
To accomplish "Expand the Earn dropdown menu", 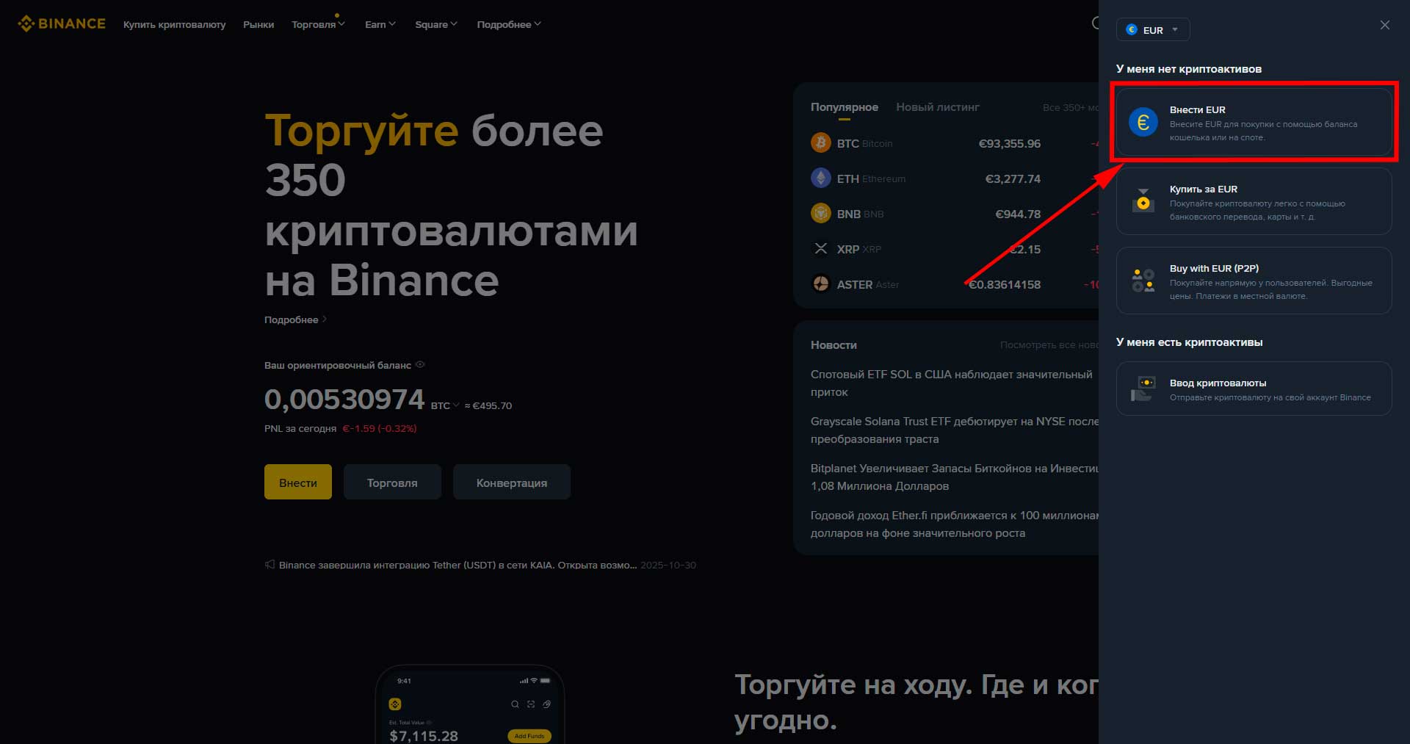I will [x=380, y=24].
